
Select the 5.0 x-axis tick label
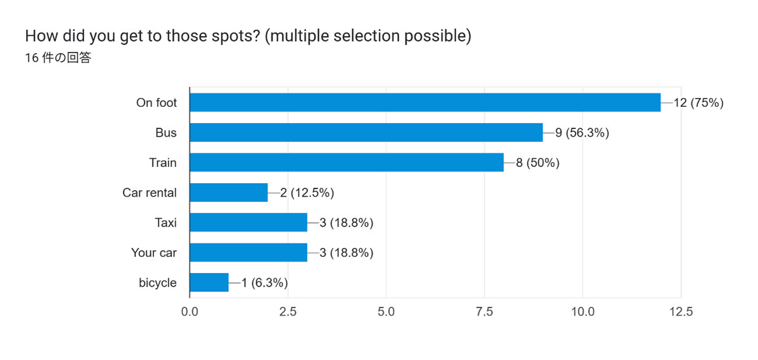pos(386,312)
